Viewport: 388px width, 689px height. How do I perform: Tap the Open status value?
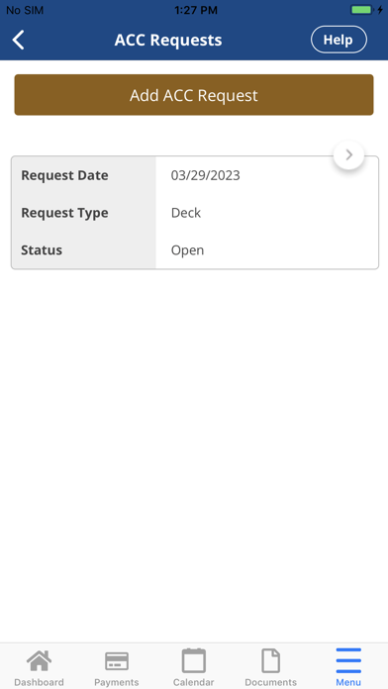point(187,250)
